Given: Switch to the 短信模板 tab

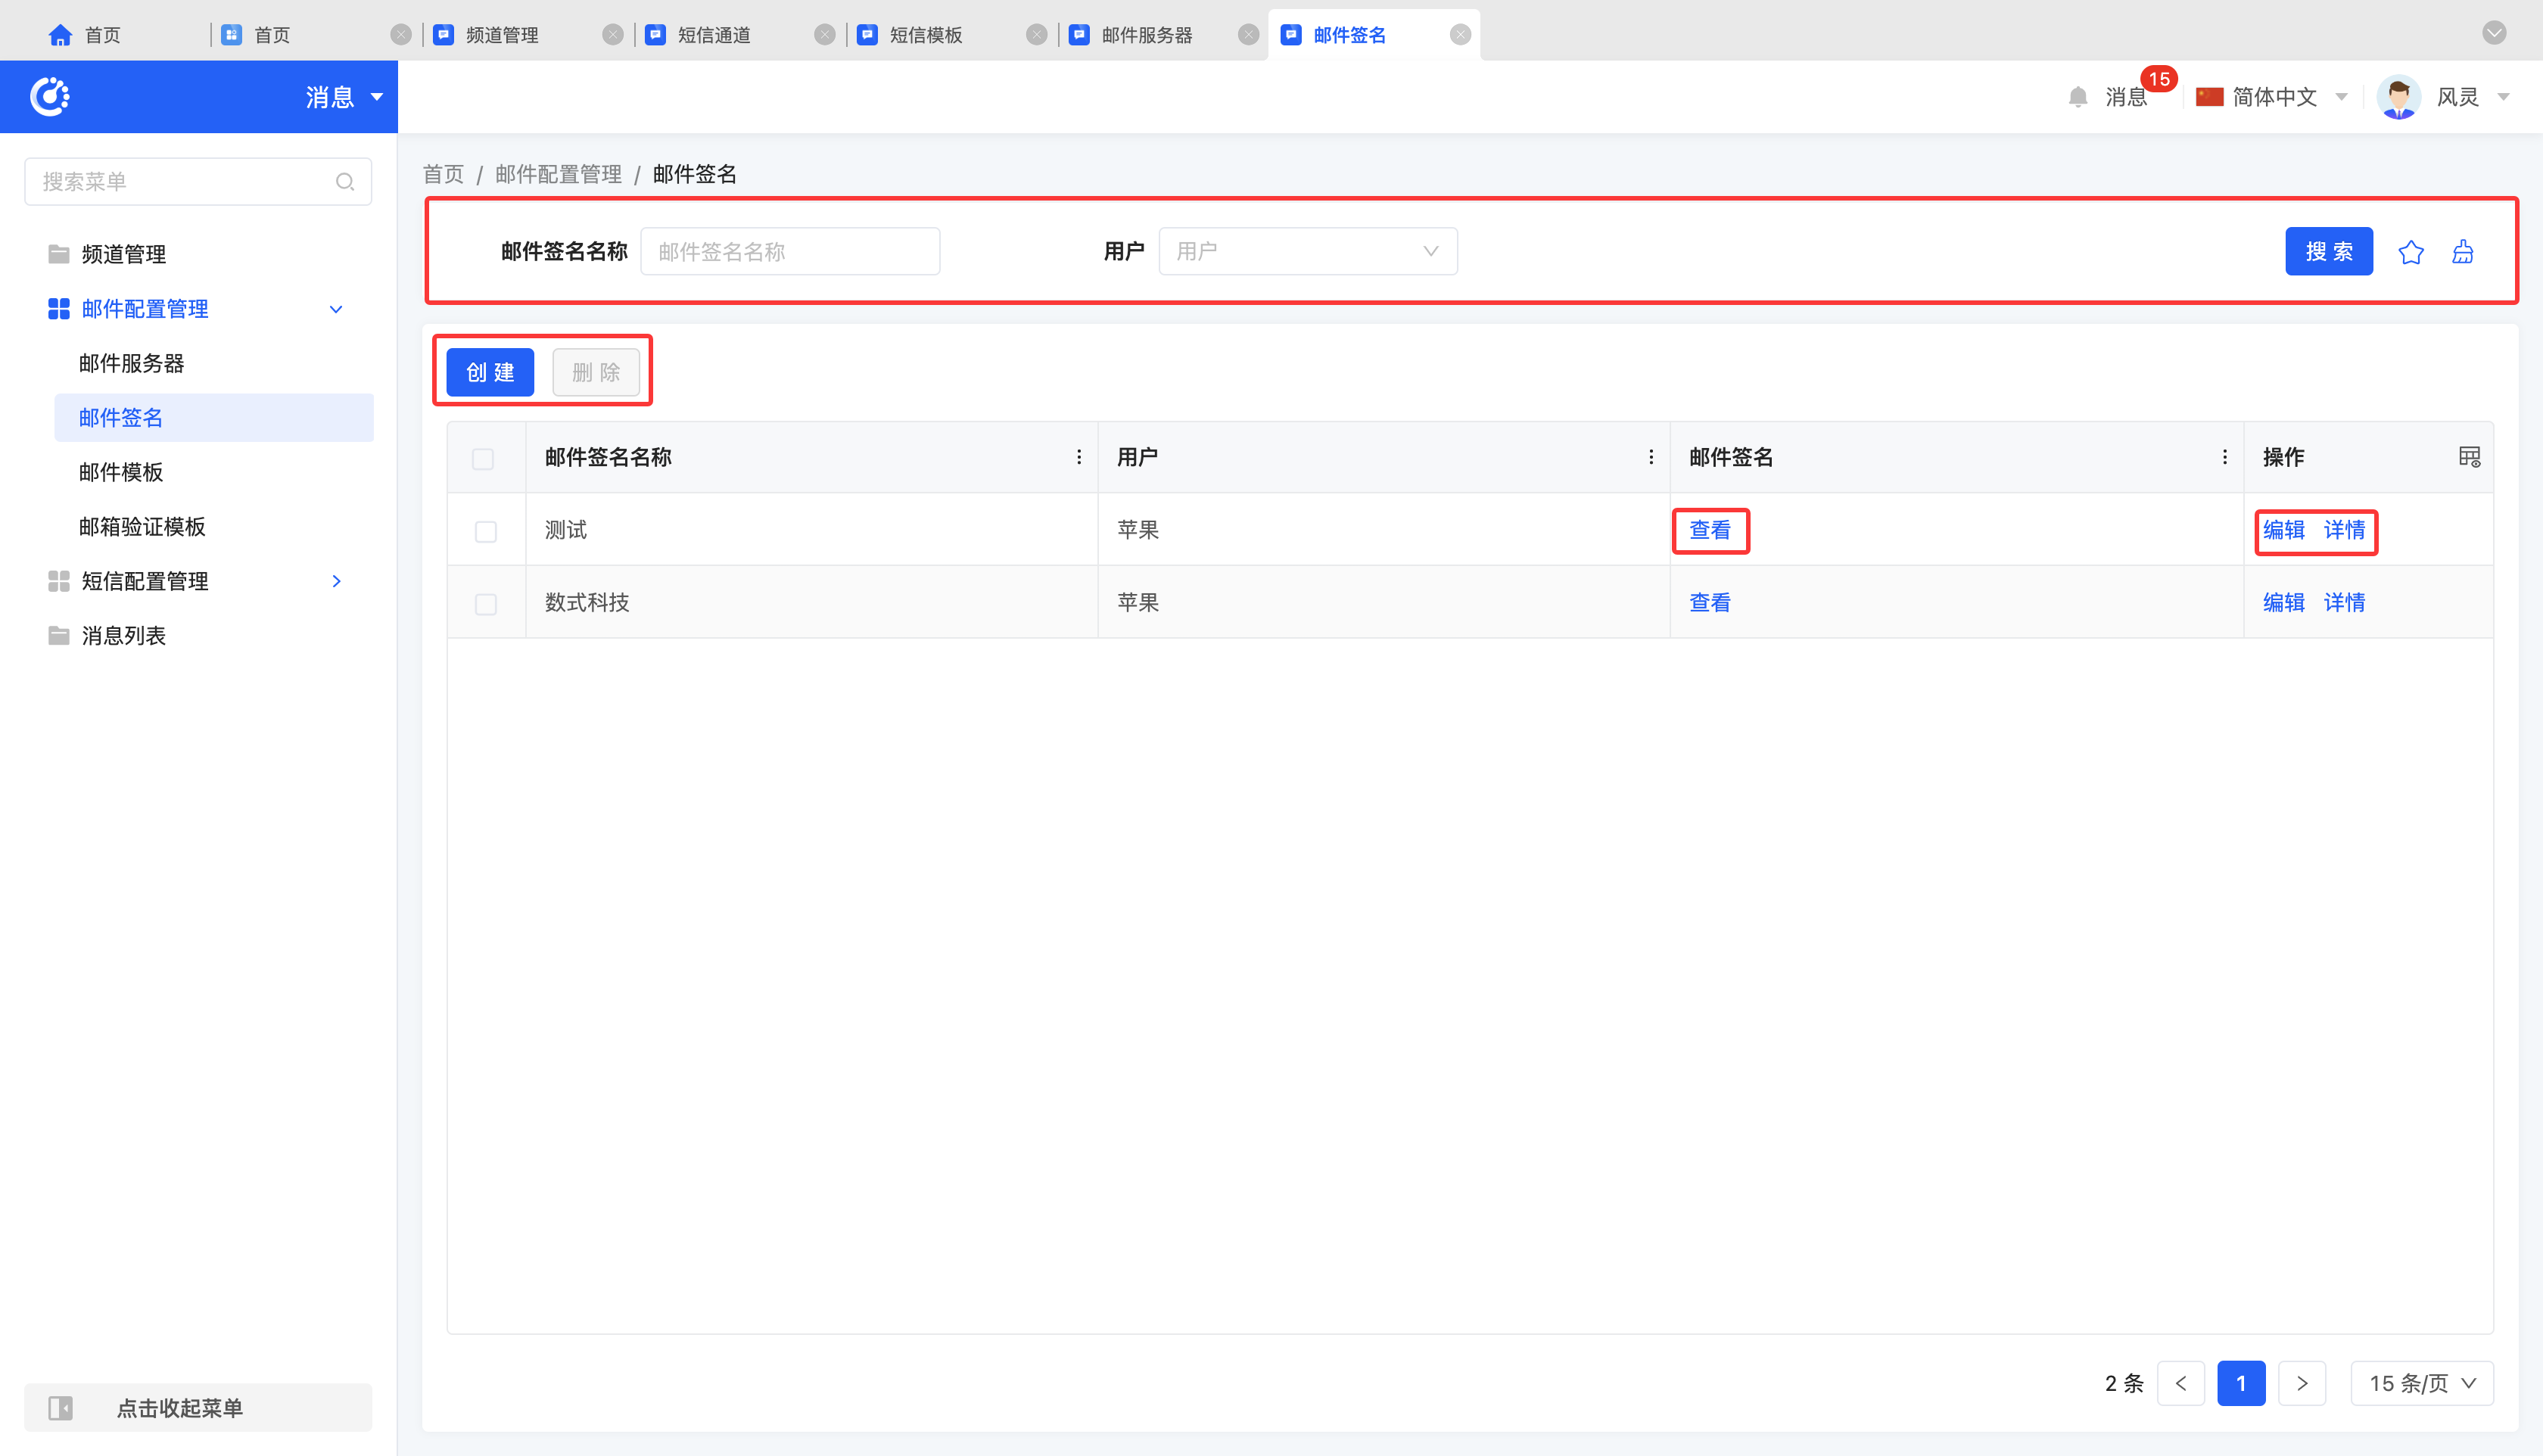Looking at the screenshot, I should (925, 35).
